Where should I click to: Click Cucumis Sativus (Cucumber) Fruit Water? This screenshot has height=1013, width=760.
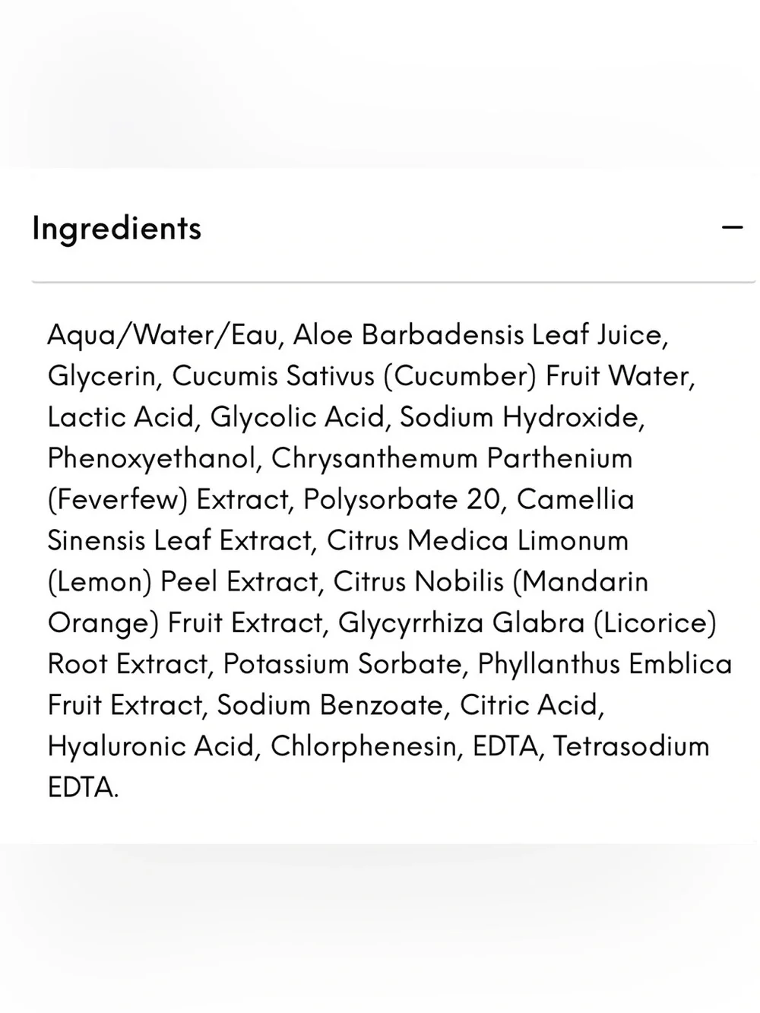[429, 376]
